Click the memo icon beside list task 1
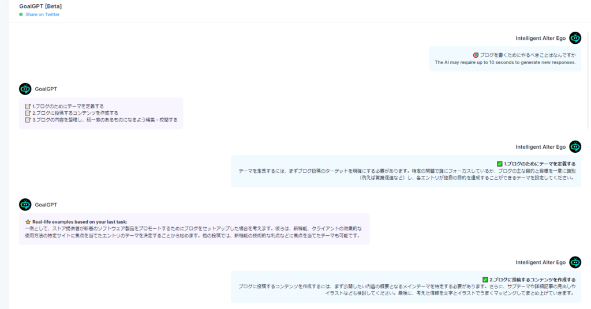This screenshot has width=591, height=309. point(28,106)
